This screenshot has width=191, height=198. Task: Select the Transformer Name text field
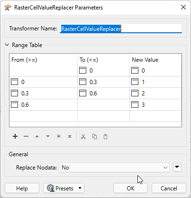pos(121,28)
